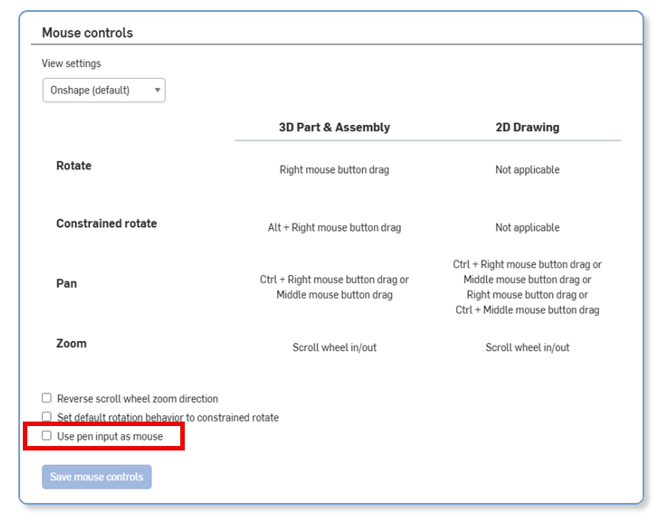The height and width of the screenshot is (518, 655).
Task: Click the Zoom row label
Action: coord(71,343)
